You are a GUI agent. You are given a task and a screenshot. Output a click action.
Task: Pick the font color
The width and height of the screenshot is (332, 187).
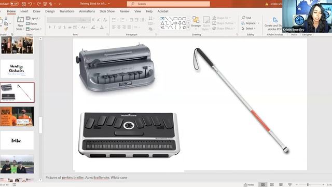point(102,28)
